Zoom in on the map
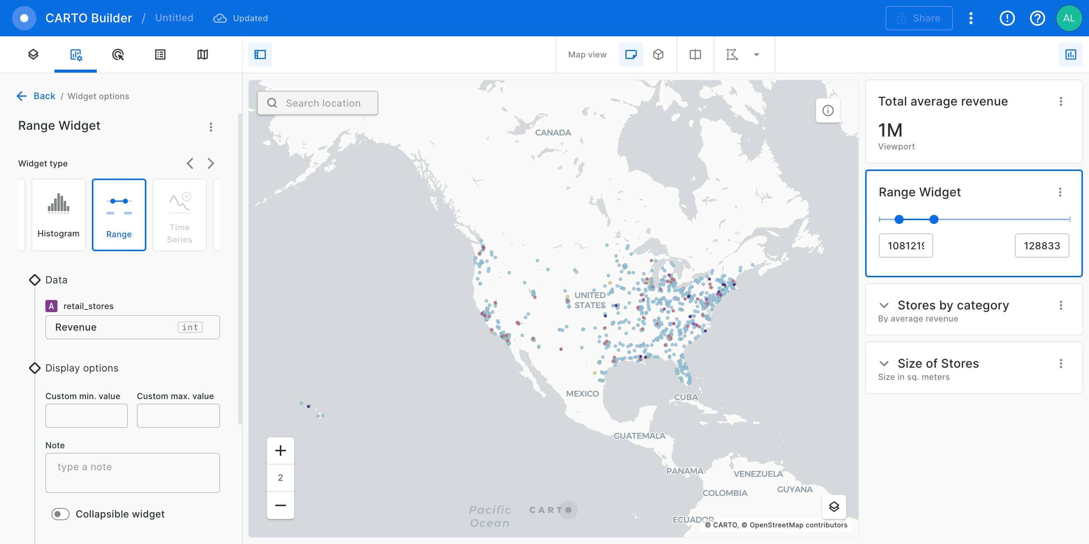 tap(280, 451)
